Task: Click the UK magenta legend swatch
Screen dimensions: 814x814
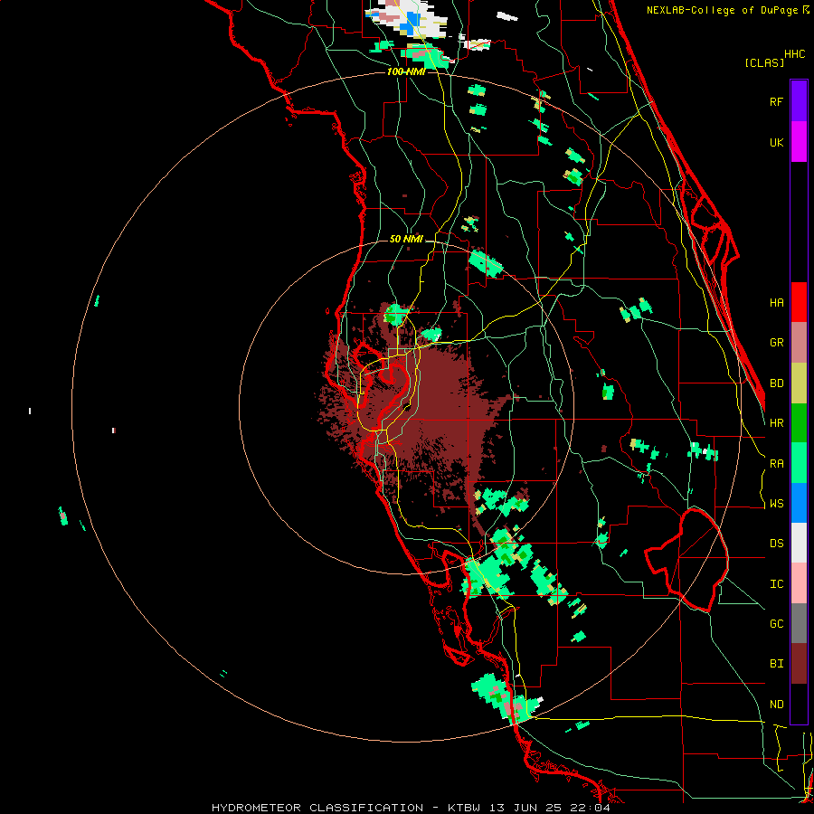Action: pos(799,142)
